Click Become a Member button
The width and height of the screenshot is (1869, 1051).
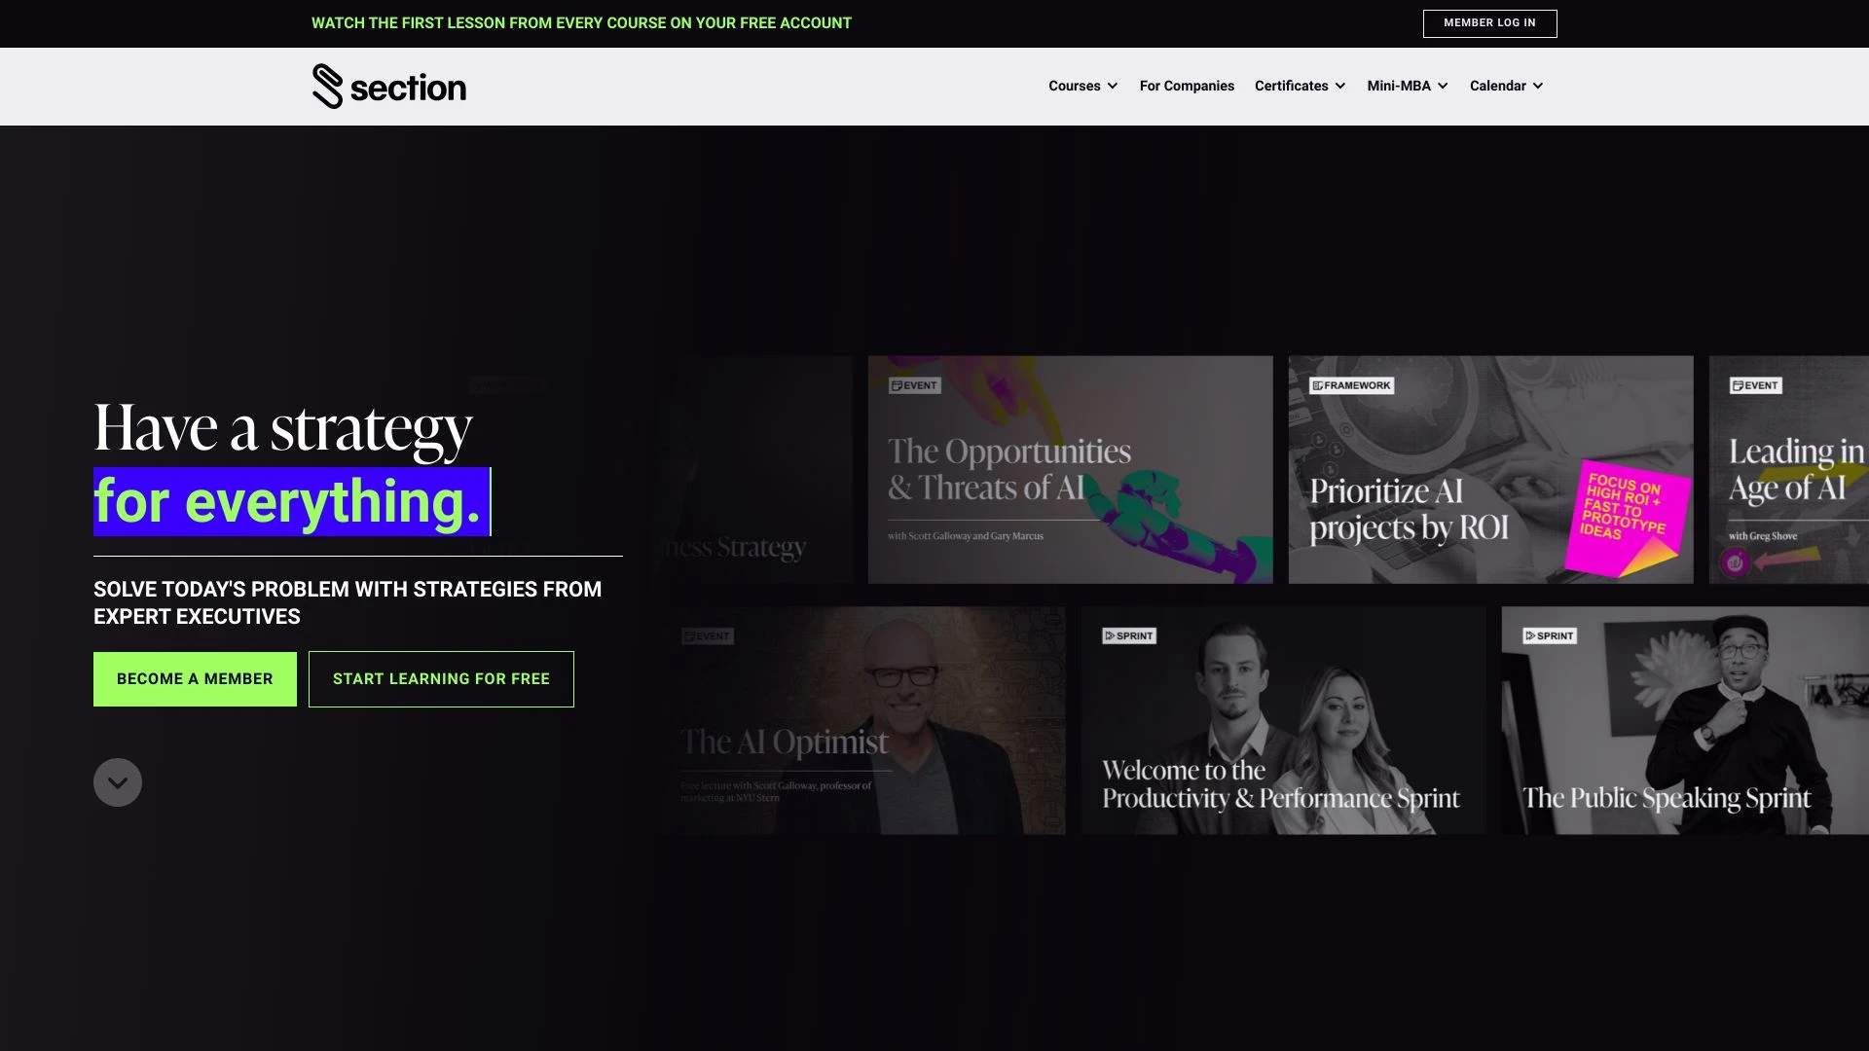click(x=194, y=679)
